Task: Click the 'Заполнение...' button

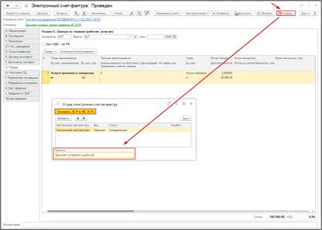Action: tap(100, 14)
